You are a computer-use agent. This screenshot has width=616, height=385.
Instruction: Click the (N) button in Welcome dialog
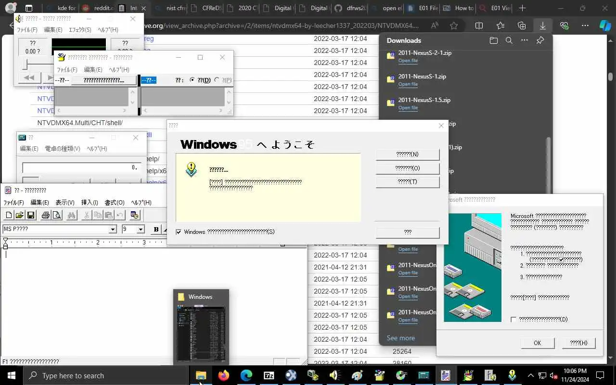(x=407, y=154)
